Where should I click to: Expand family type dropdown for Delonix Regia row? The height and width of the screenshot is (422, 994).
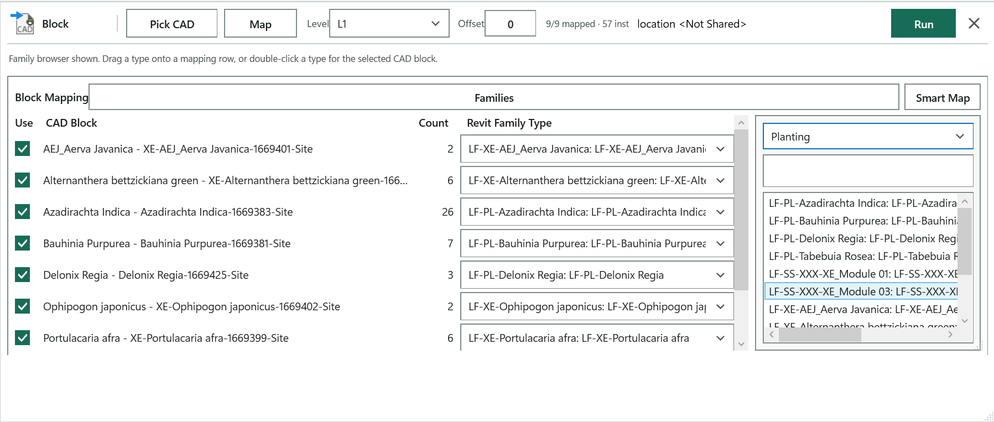tap(720, 275)
